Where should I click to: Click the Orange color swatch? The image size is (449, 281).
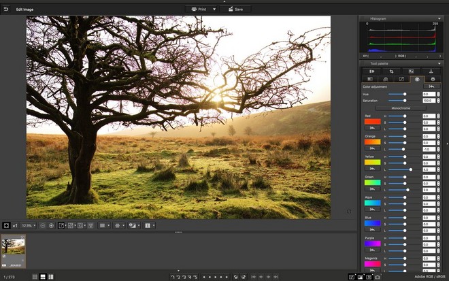[x=372, y=142]
